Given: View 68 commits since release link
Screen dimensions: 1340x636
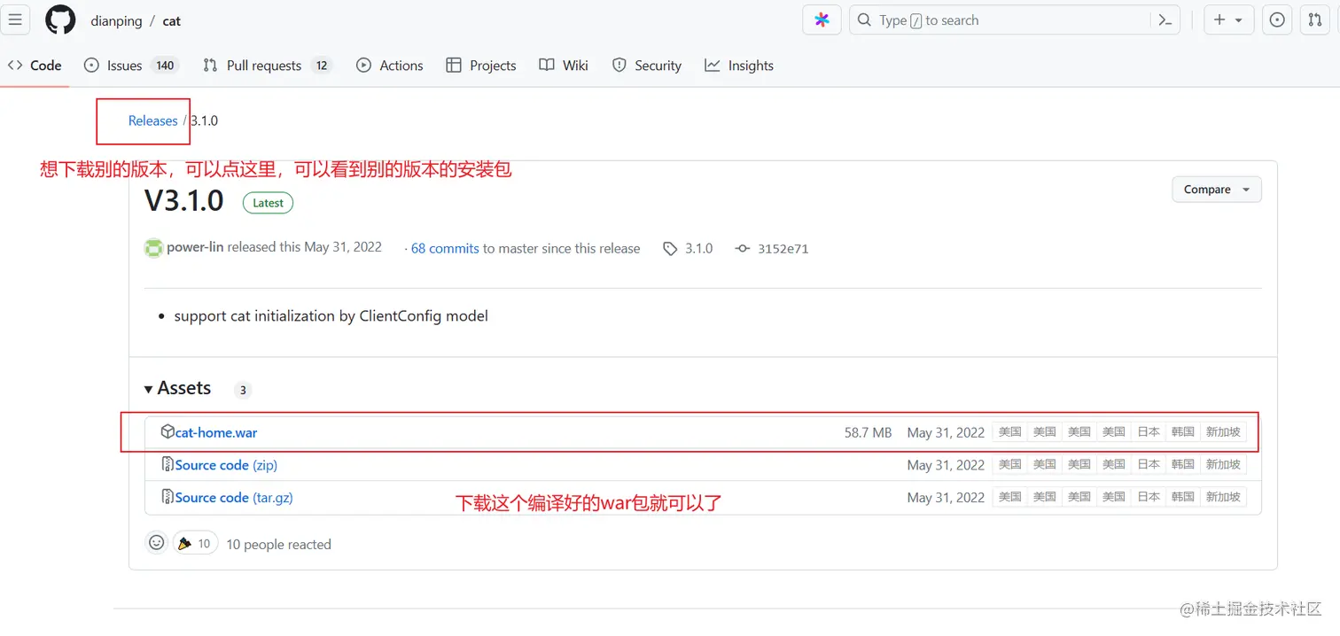Looking at the screenshot, I should click(445, 248).
